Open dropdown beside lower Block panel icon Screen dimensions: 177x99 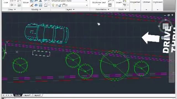coord(128,5)
